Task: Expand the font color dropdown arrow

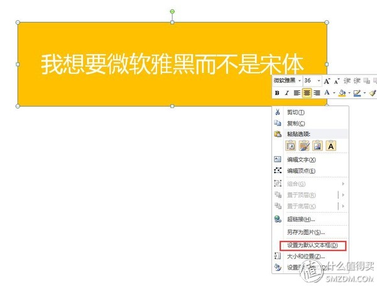Action: 334,93
